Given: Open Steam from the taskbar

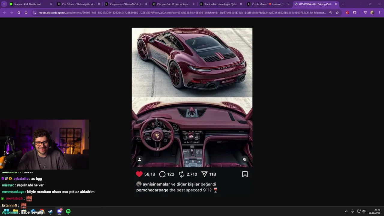Looking at the screenshot, I should pyautogui.click(x=50, y=211).
